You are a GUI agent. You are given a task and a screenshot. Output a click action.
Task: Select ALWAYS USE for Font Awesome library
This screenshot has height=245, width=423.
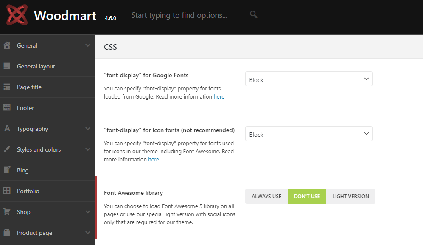click(x=266, y=197)
